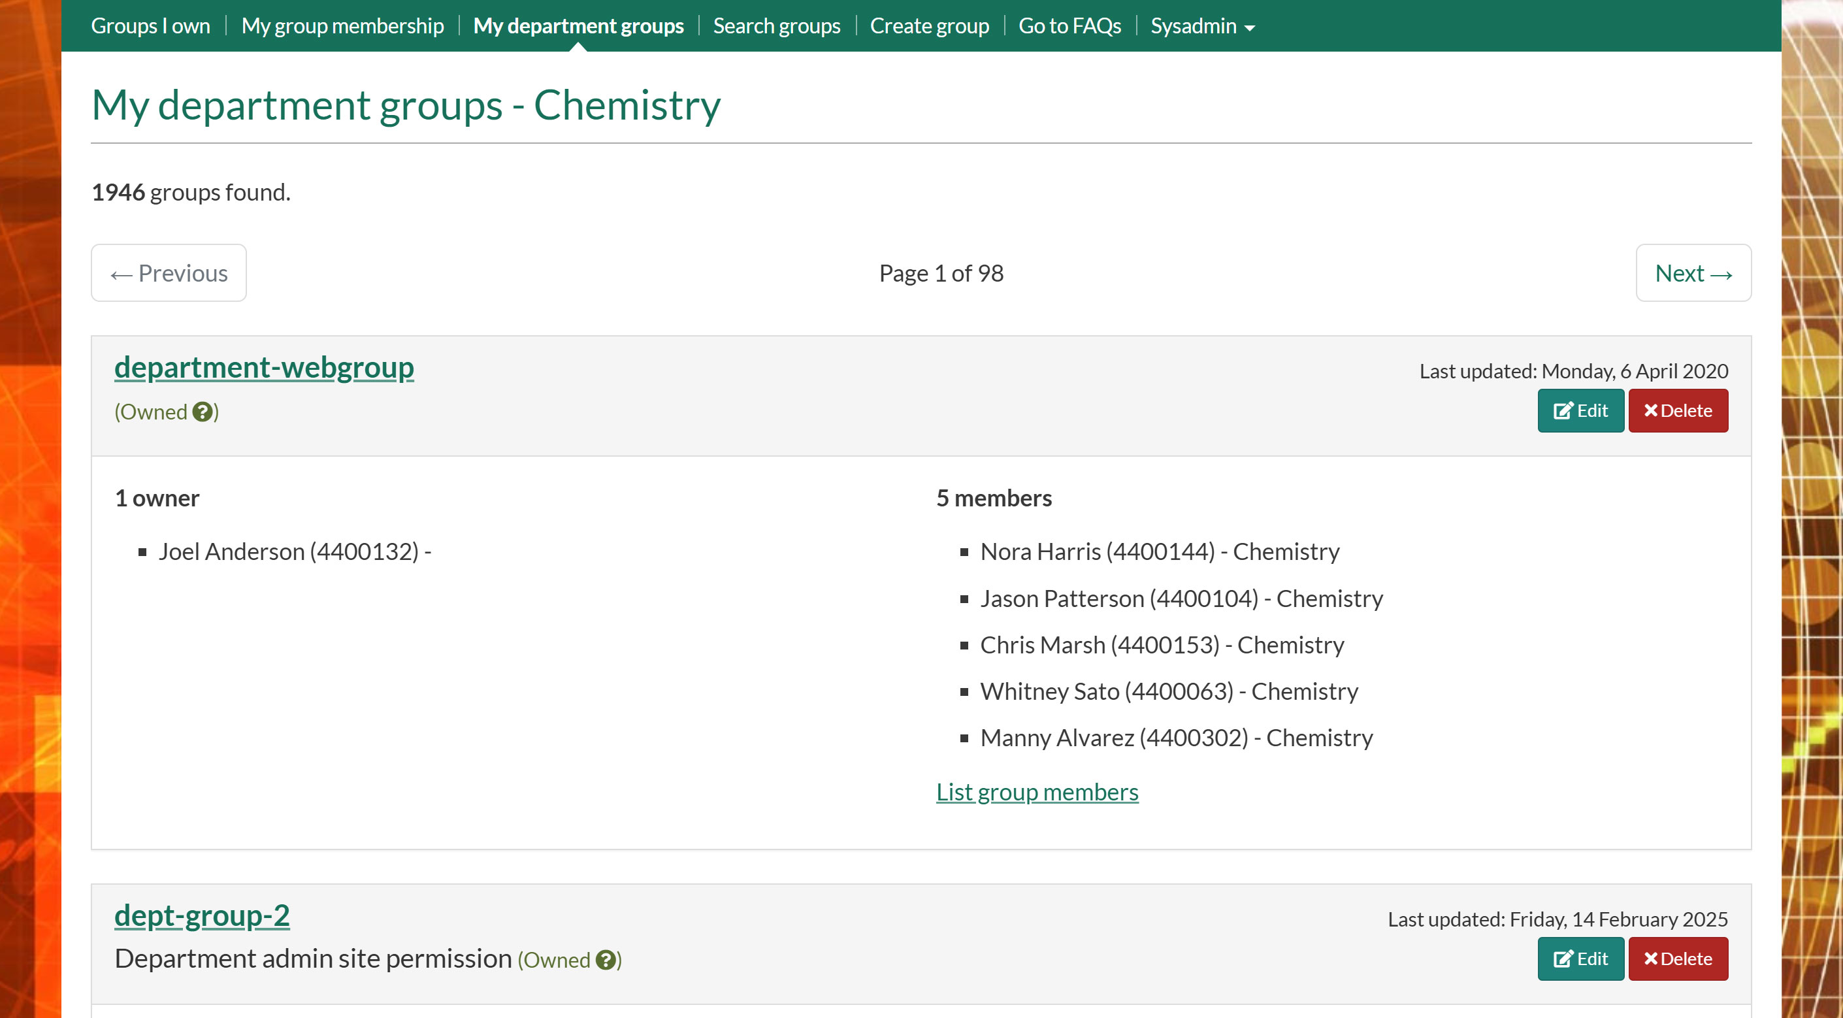Open Search groups page
This screenshot has height=1018, width=1843.
(776, 27)
